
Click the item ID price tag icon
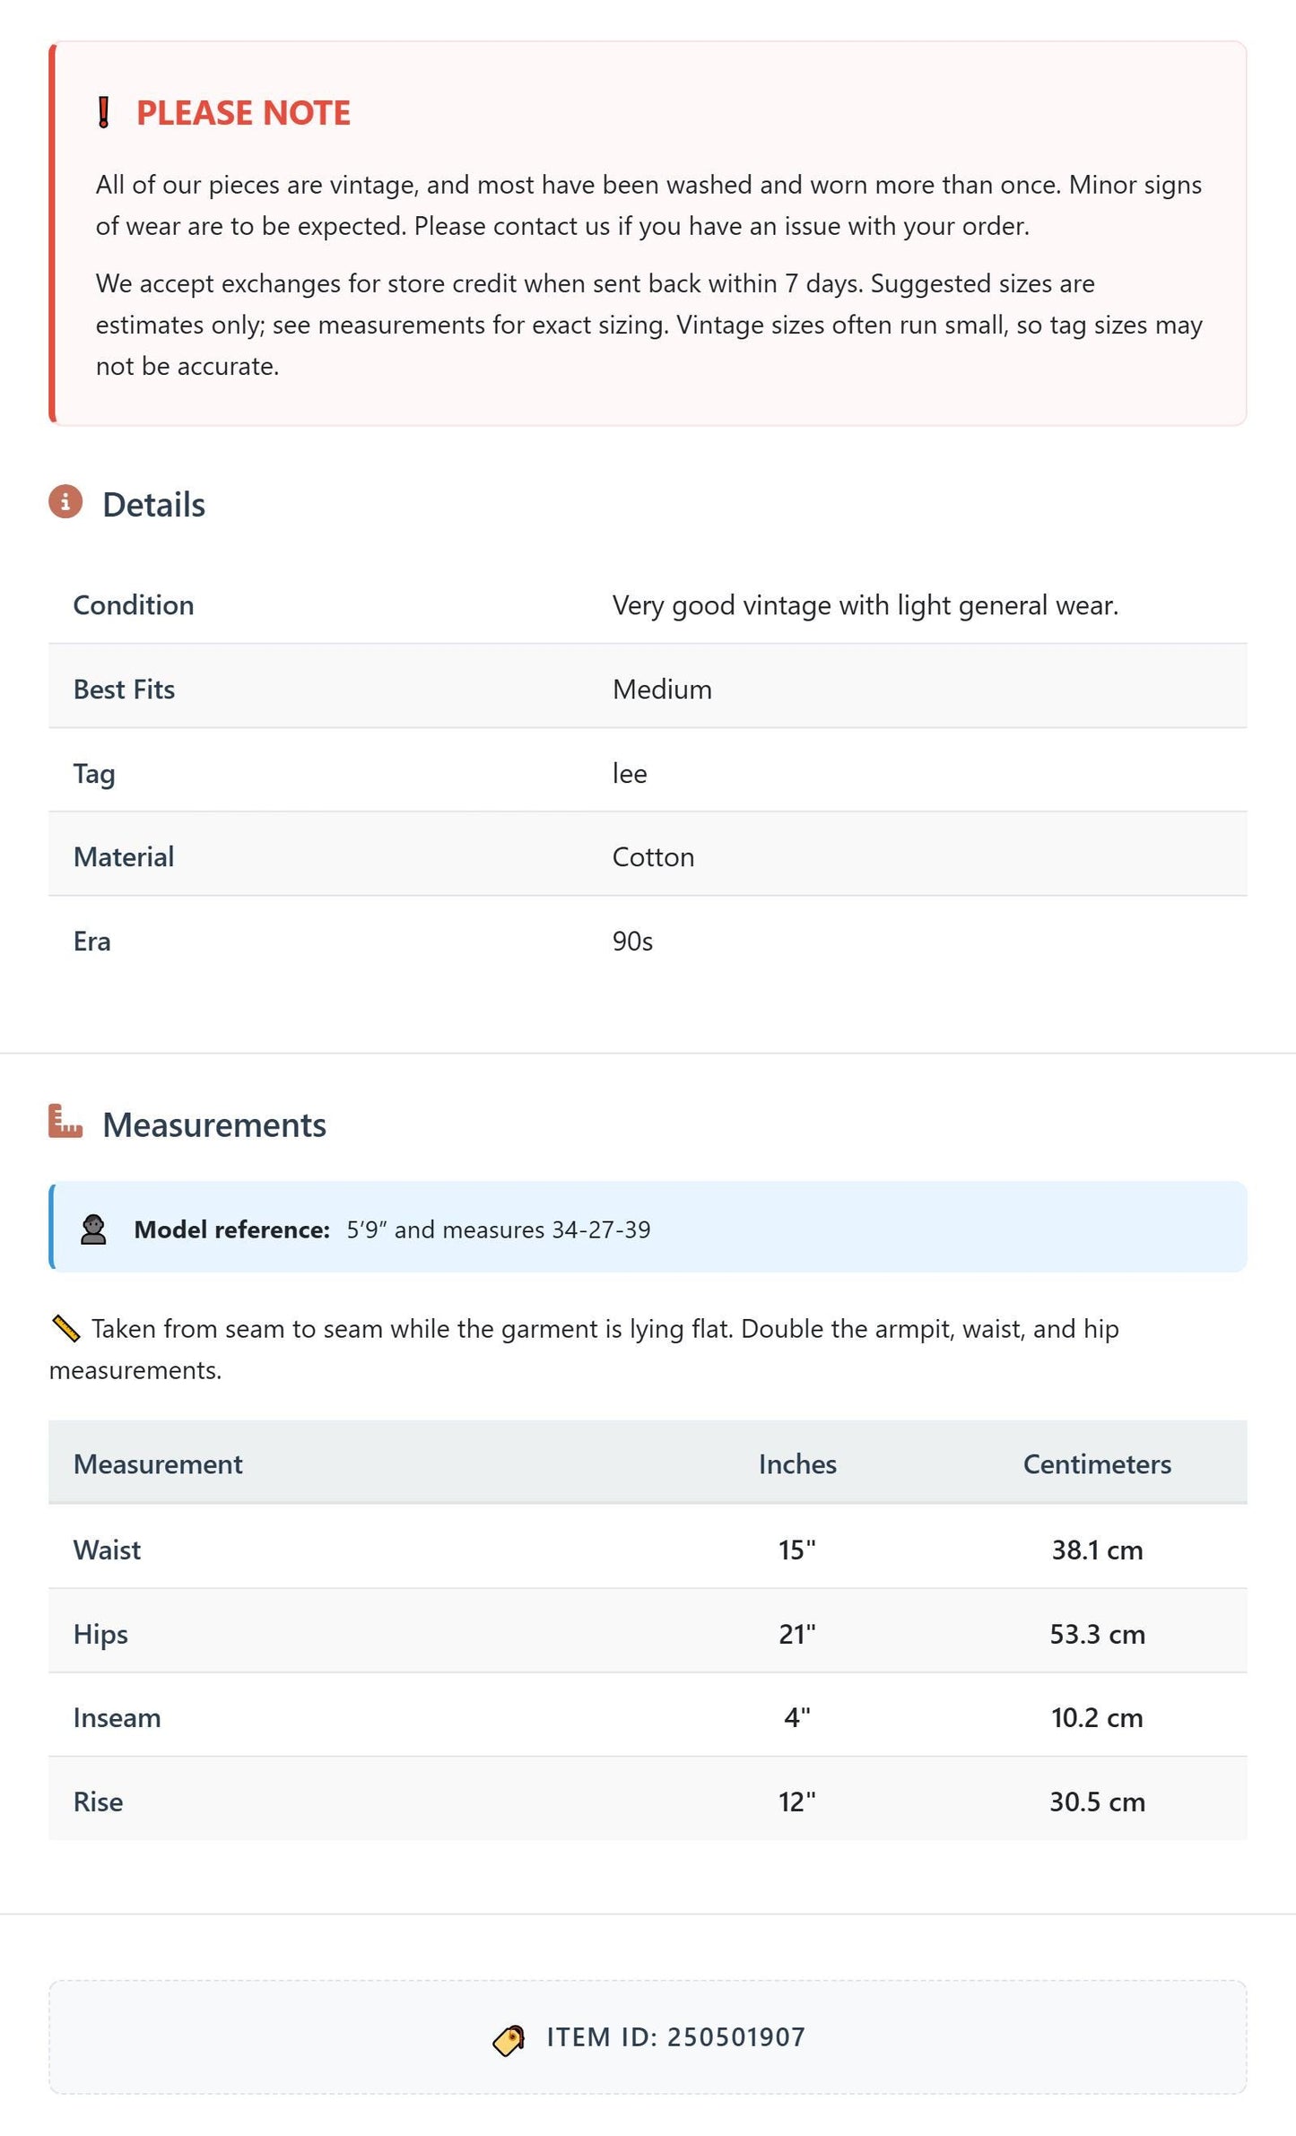pos(509,2040)
